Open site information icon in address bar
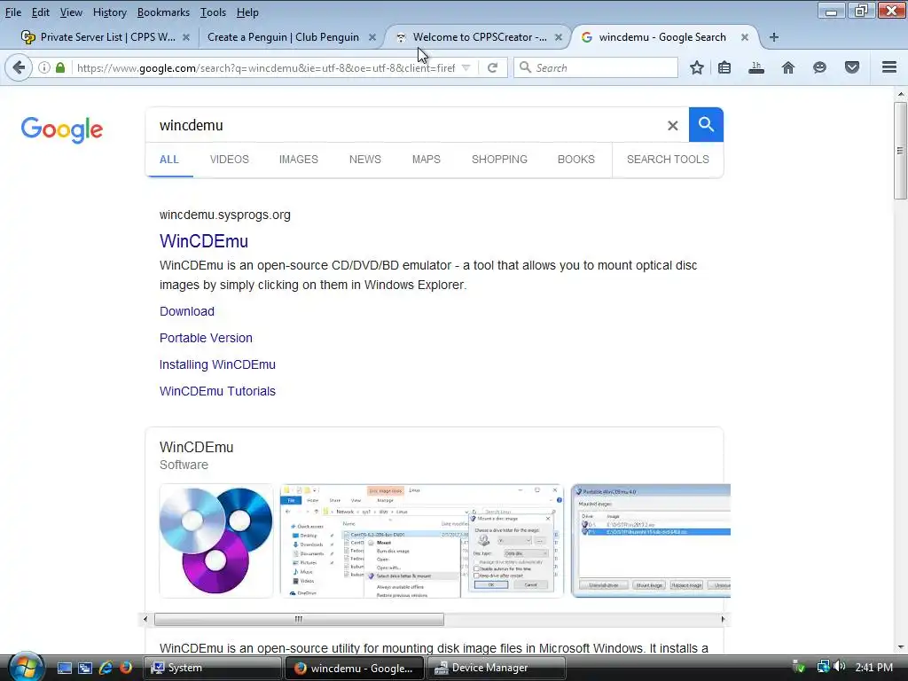Image resolution: width=908 pixels, height=681 pixels. [44, 67]
